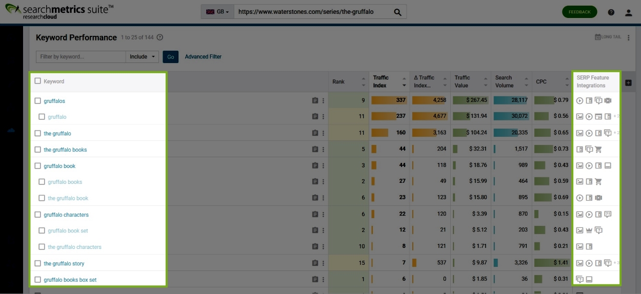
Task: Open the Advanced Filter link
Action: 203,57
